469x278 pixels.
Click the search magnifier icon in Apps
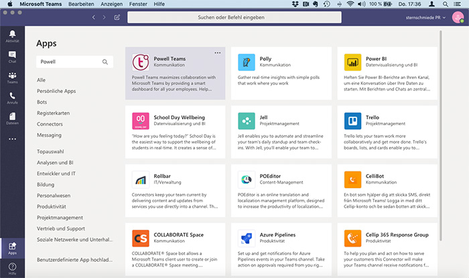click(x=105, y=62)
